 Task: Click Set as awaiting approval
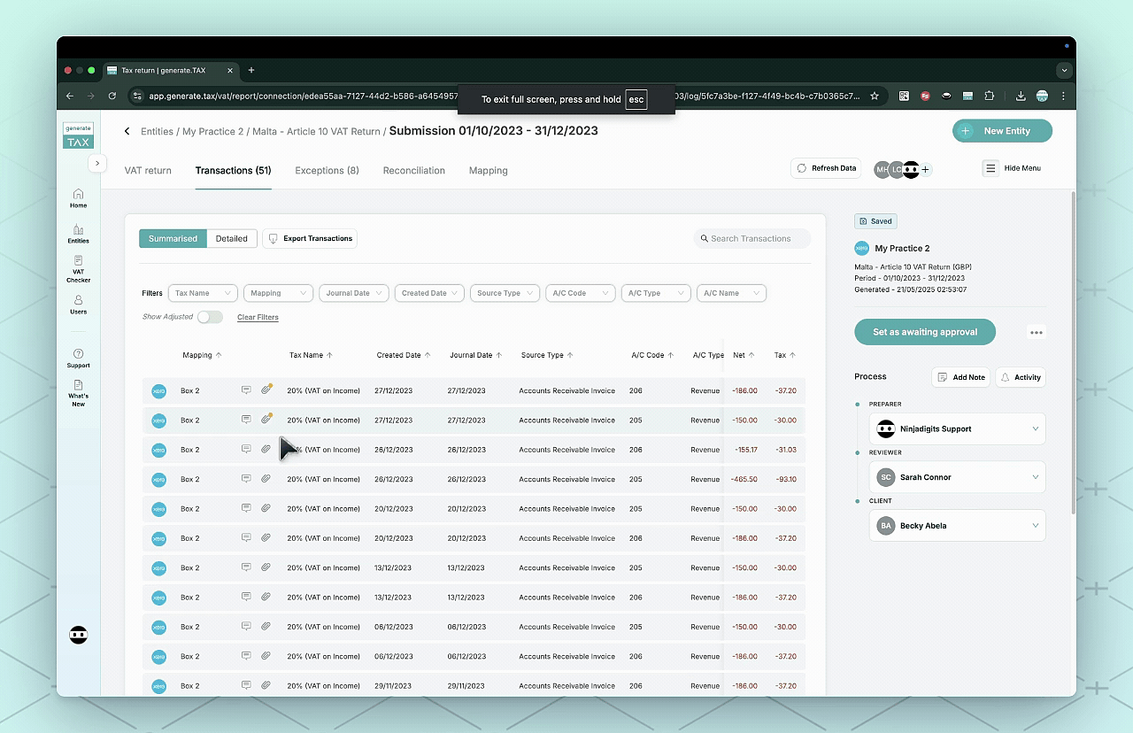[924, 332]
